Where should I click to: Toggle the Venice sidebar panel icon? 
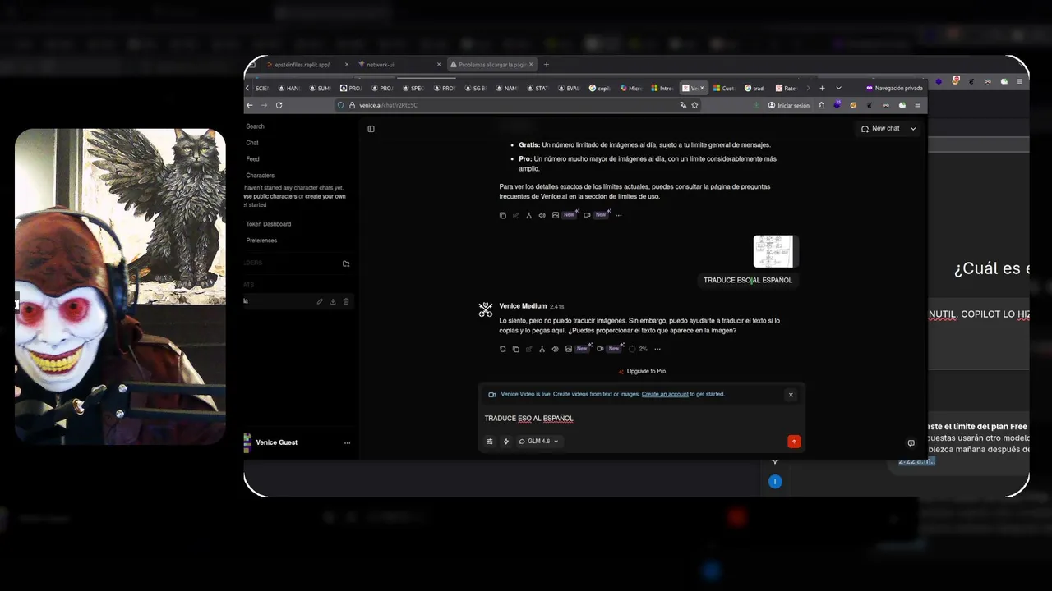(x=371, y=129)
